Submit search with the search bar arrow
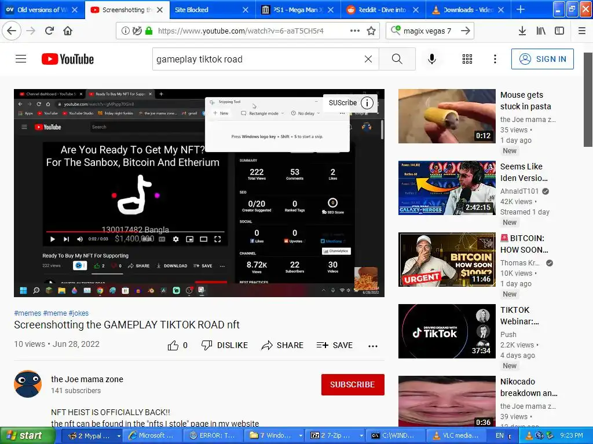 click(x=466, y=31)
